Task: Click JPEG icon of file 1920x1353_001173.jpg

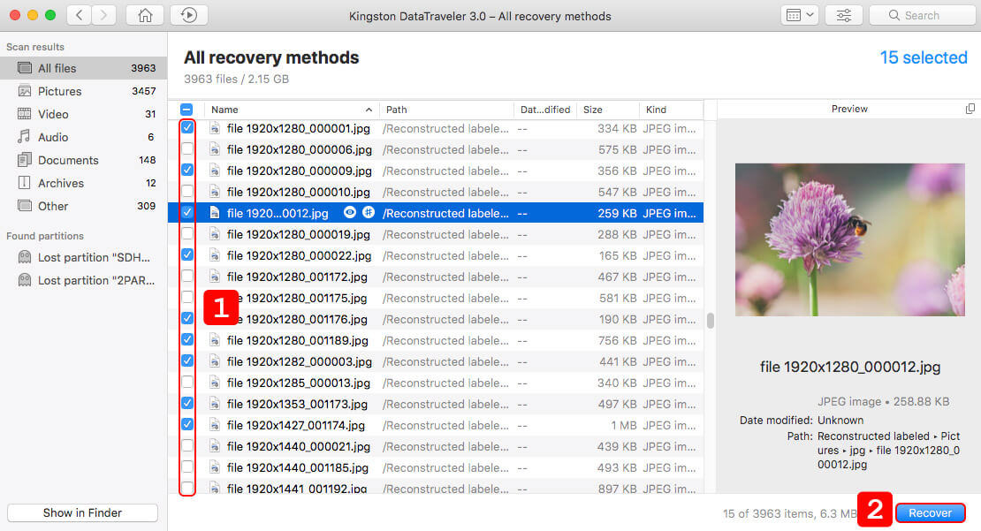Action: (x=215, y=404)
